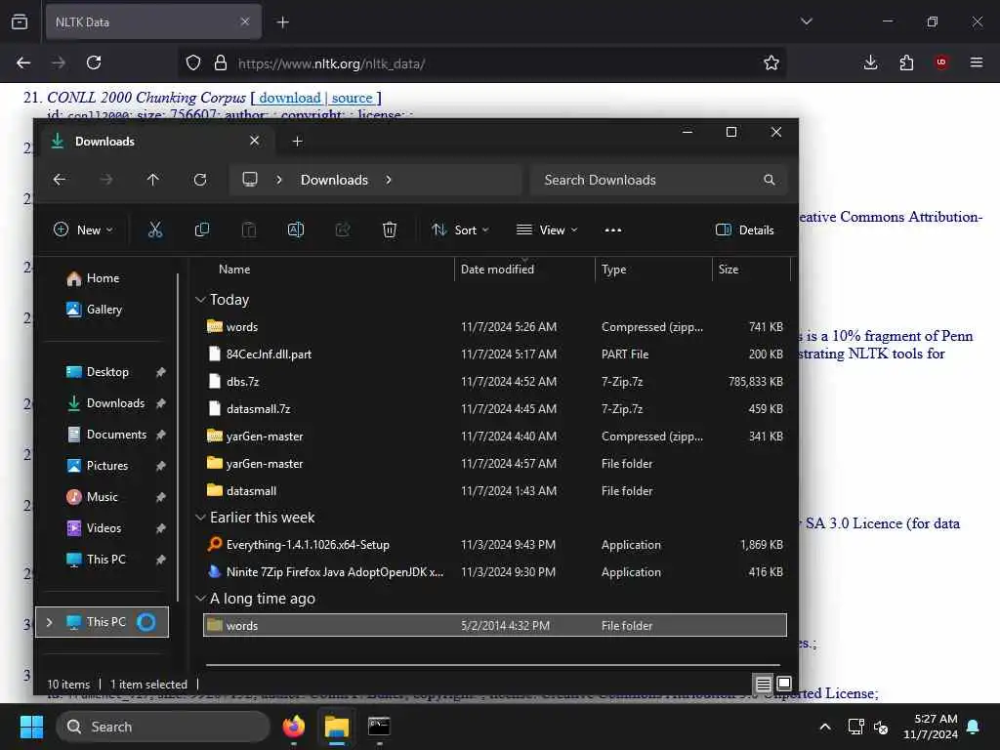Image resolution: width=1000 pixels, height=750 pixels.
Task: Click the tracking protection shield in URL bar
Action: point(193,62)
